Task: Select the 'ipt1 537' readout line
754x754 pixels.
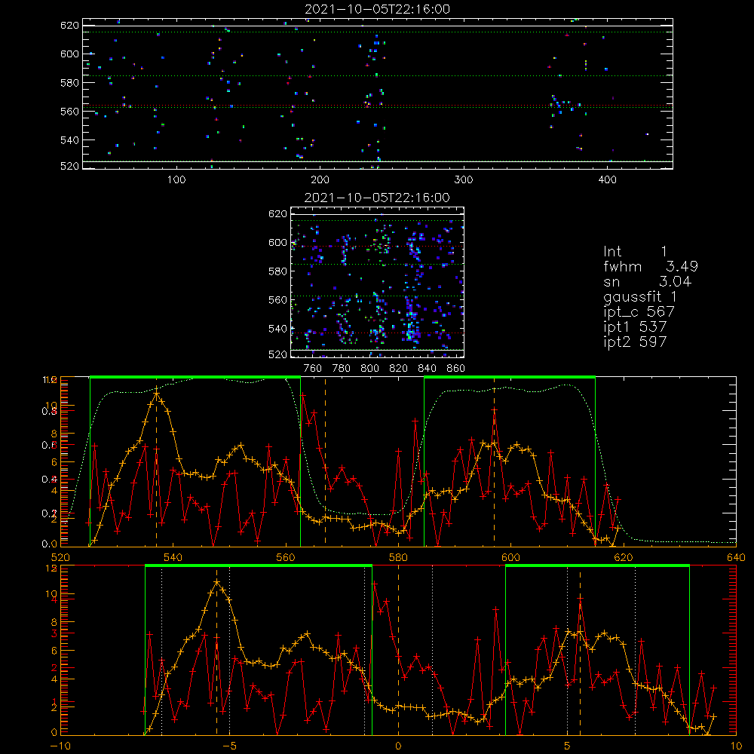Action: 635,326
